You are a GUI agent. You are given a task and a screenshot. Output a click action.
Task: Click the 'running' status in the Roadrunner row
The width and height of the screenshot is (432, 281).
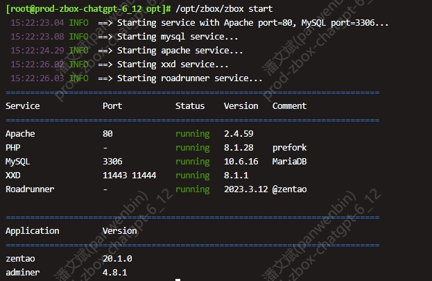[193, 189]
